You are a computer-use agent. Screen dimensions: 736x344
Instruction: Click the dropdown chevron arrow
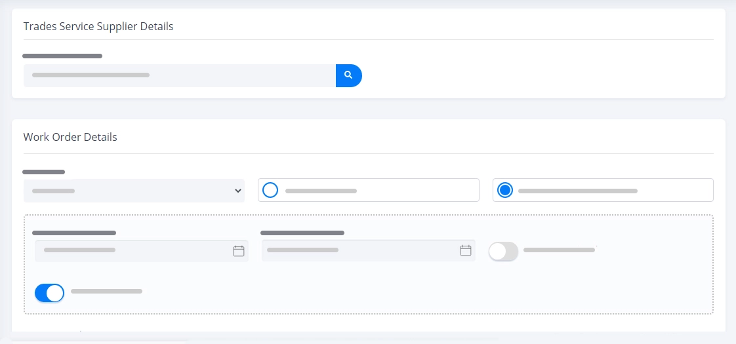pos(238,191)
